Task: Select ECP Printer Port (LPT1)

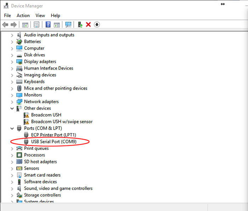Action: pos(53,135)
